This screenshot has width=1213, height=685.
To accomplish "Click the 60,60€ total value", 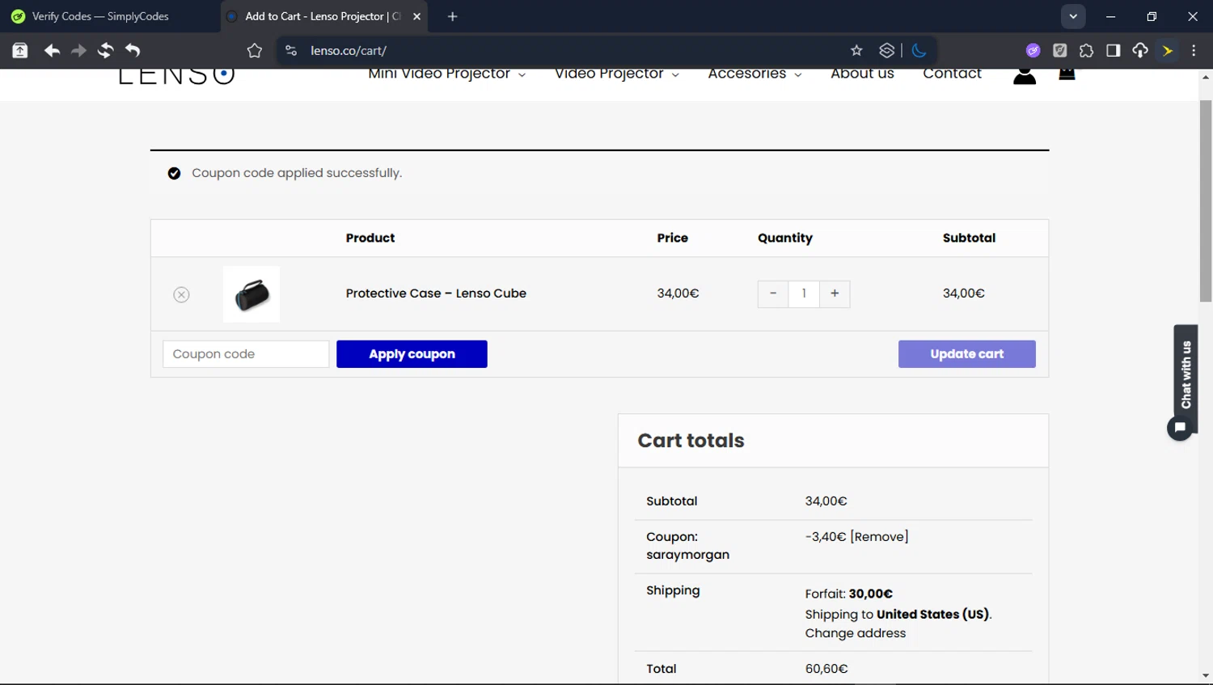I will point(826,669).
